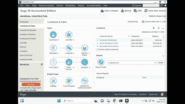This screenshot has height=104, width=185.
Task: Open the Report Centre icon
Action: point(101,62)
